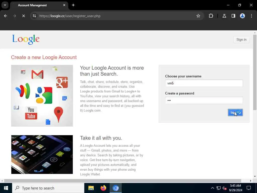
Task: Open the Chrome profile avatar
Action: 242,16
